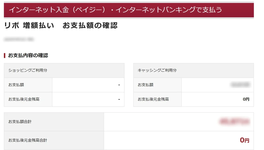Click the blurred red お支払額合計 amount
The width and height of the screenshot is (264, 150).
click(234, 121)
